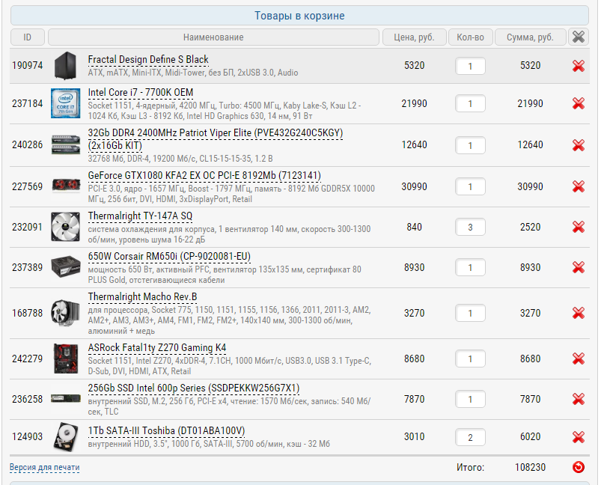Open Fractal Design Define S Black link
Image resolution: width=601 pixels, height=485 pixels.
[x=148, y=60]
